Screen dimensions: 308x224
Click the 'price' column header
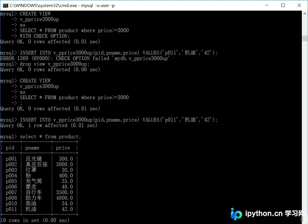point(63,148)
